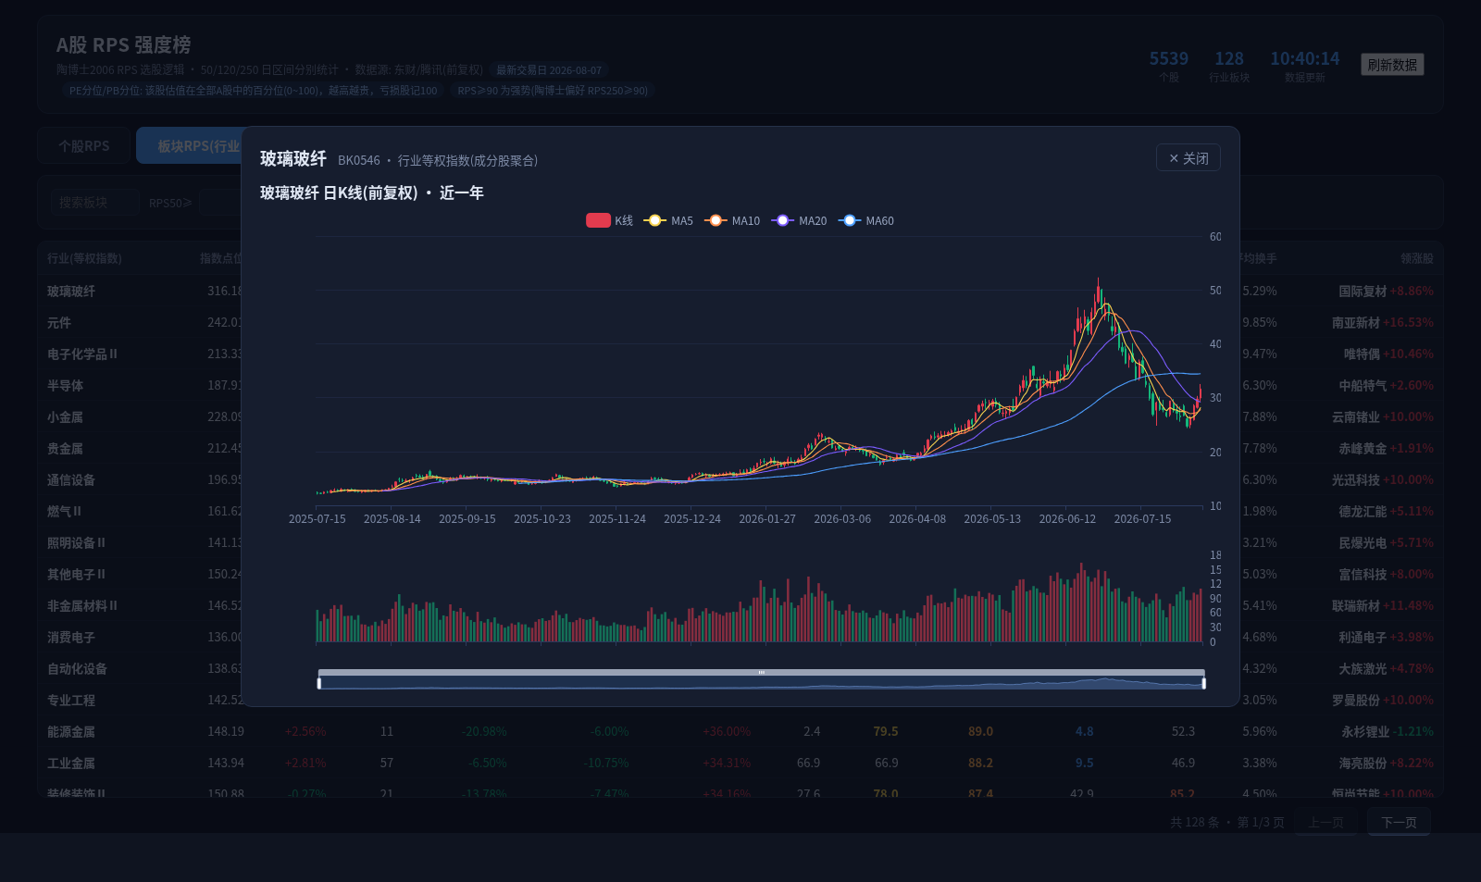Toggle the MA60 legend entry

point(866,221)
